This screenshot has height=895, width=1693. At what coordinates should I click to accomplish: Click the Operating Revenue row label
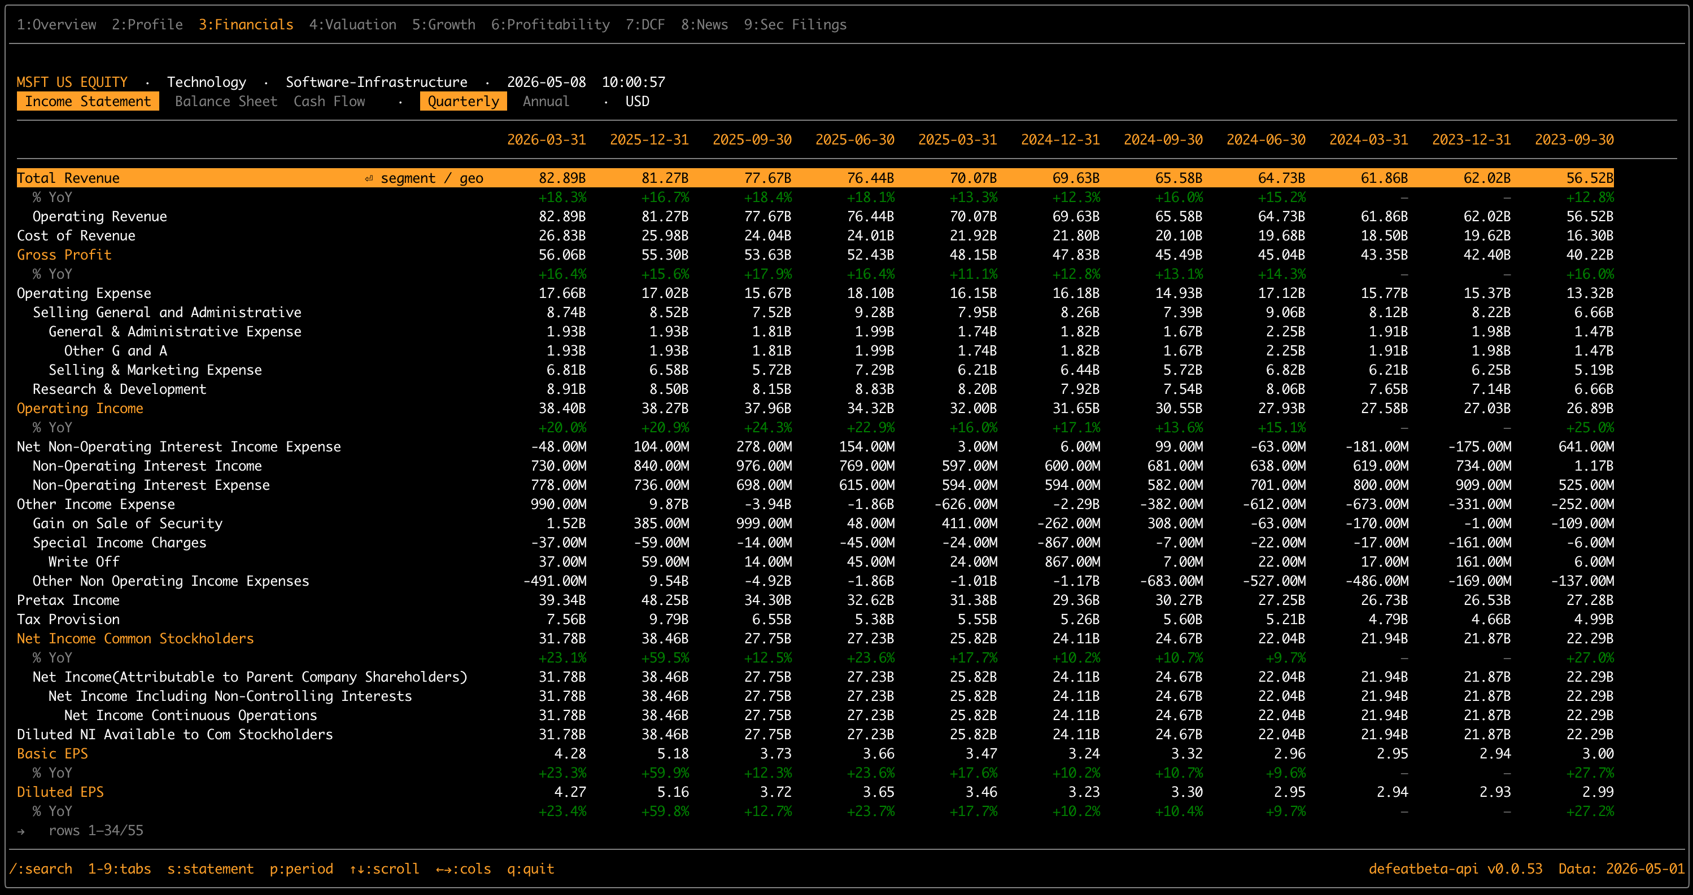100,216
